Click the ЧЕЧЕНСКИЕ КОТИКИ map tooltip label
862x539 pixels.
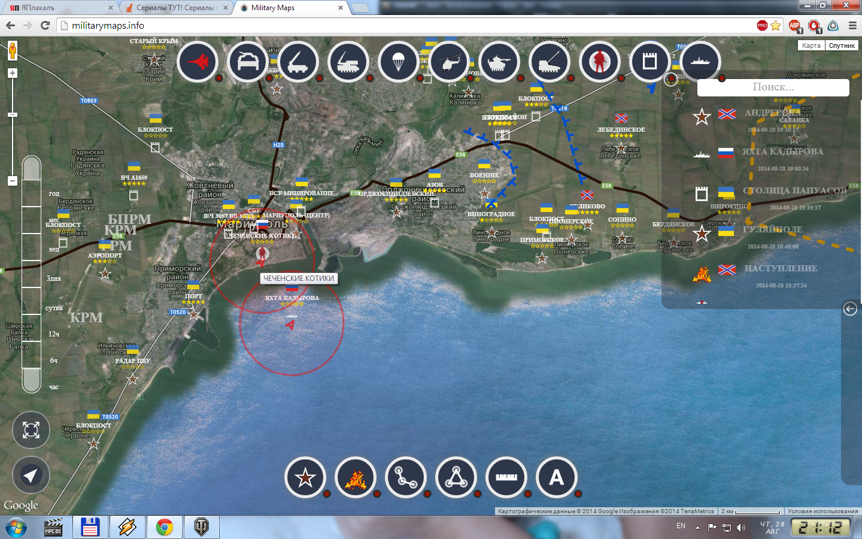(x=299, y=278)
